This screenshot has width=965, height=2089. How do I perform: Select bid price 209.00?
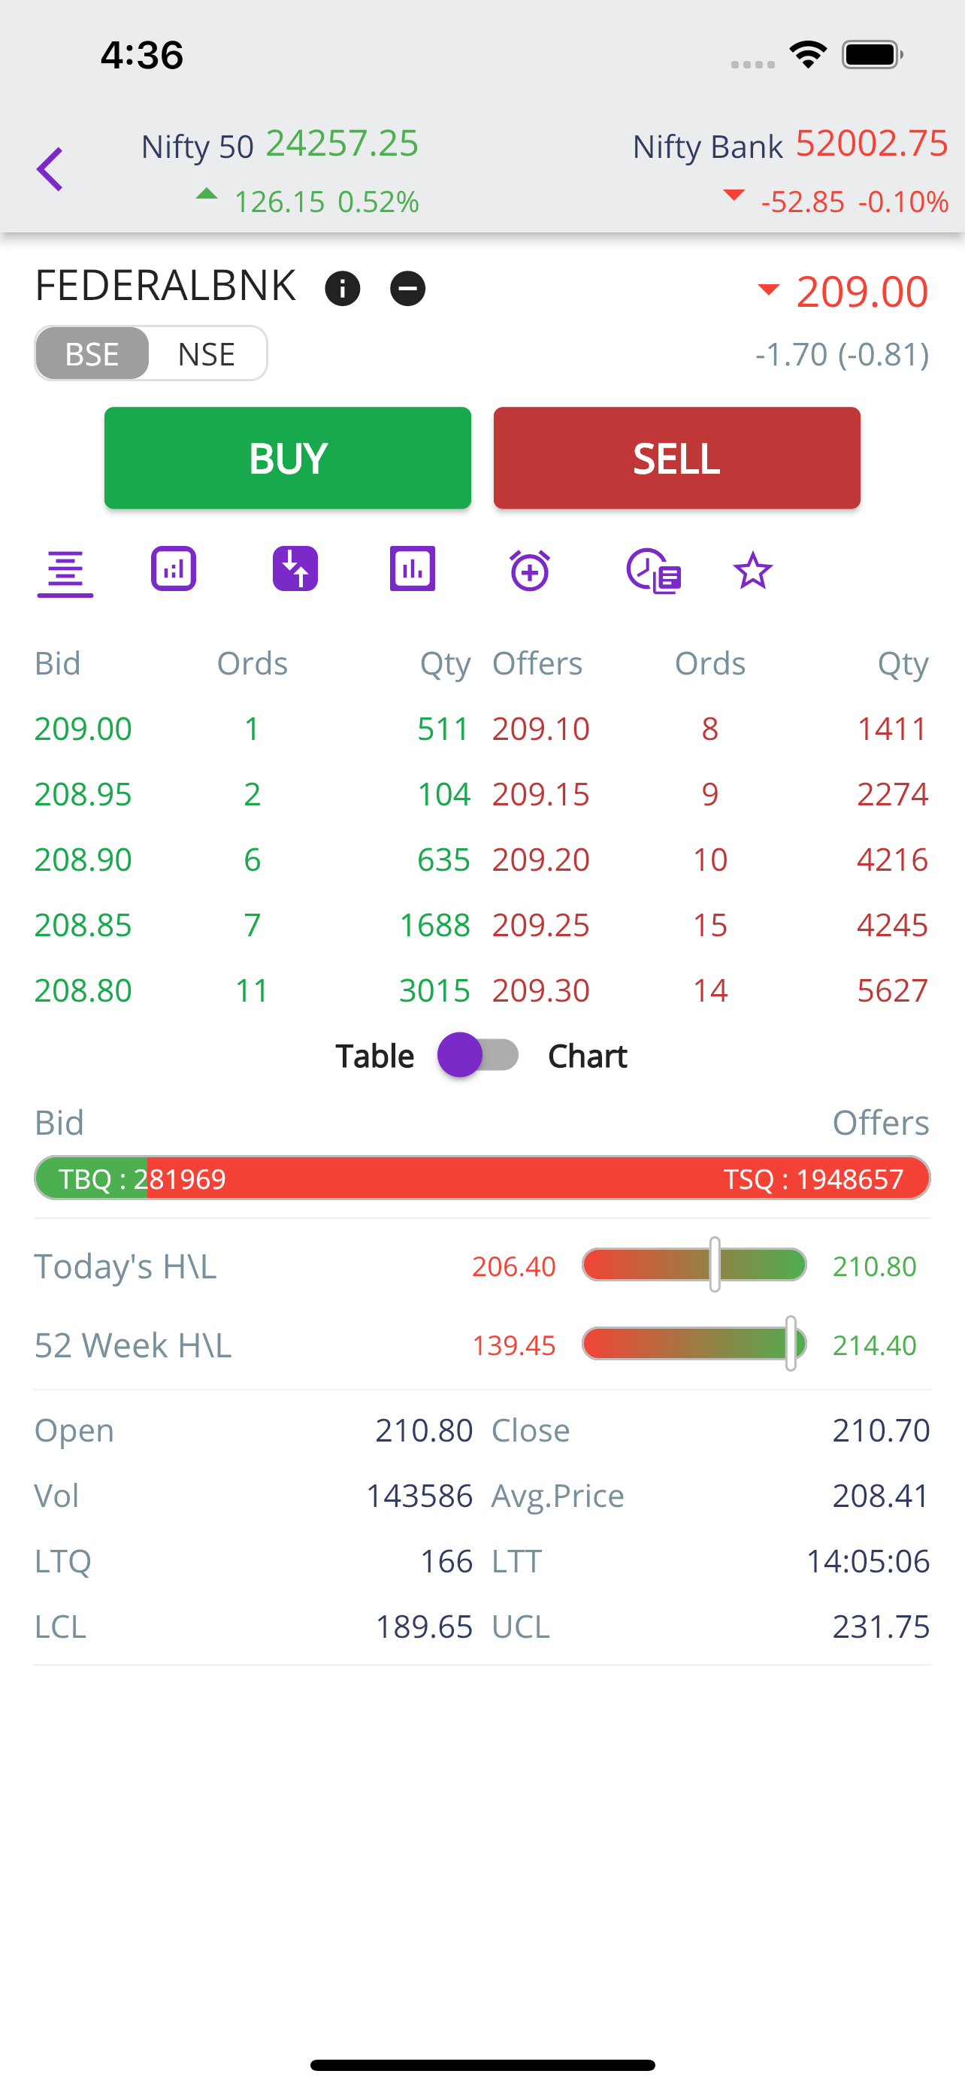click(83, 728)
